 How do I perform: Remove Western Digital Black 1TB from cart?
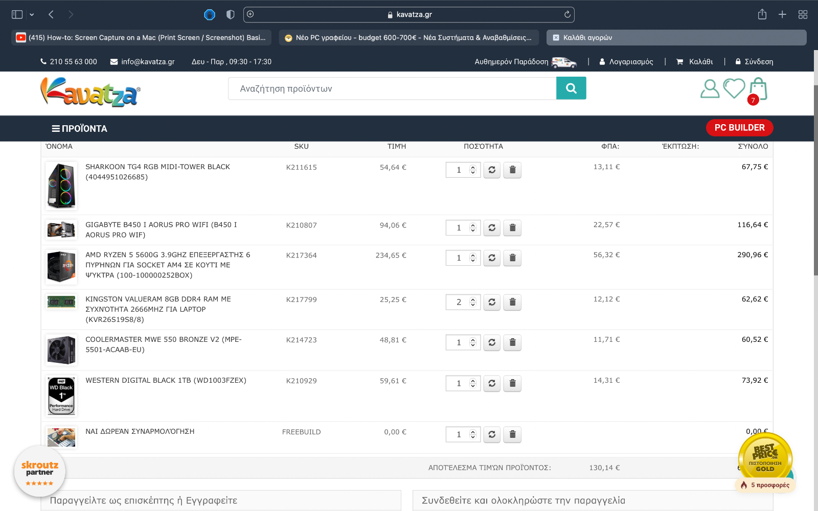[512, 383]
